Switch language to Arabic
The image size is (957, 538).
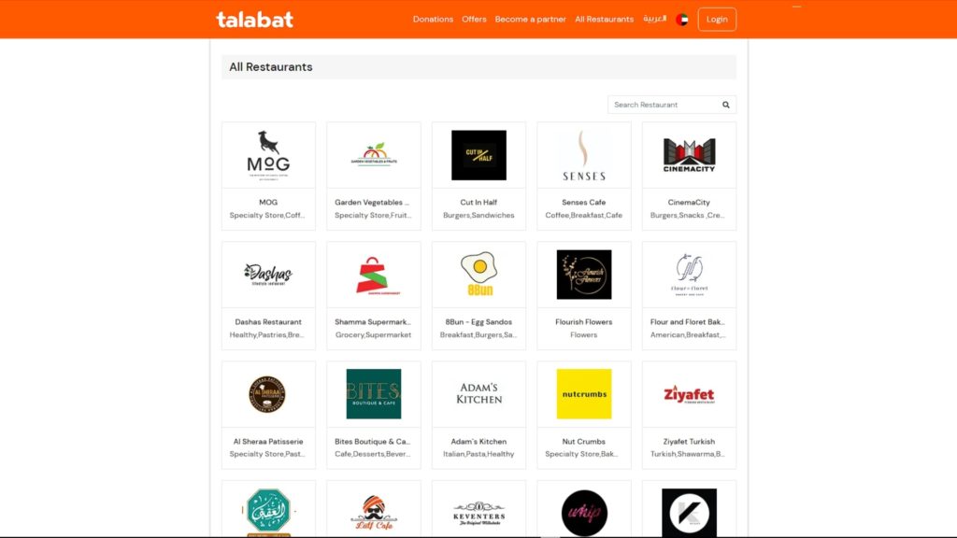pos(654,19)
